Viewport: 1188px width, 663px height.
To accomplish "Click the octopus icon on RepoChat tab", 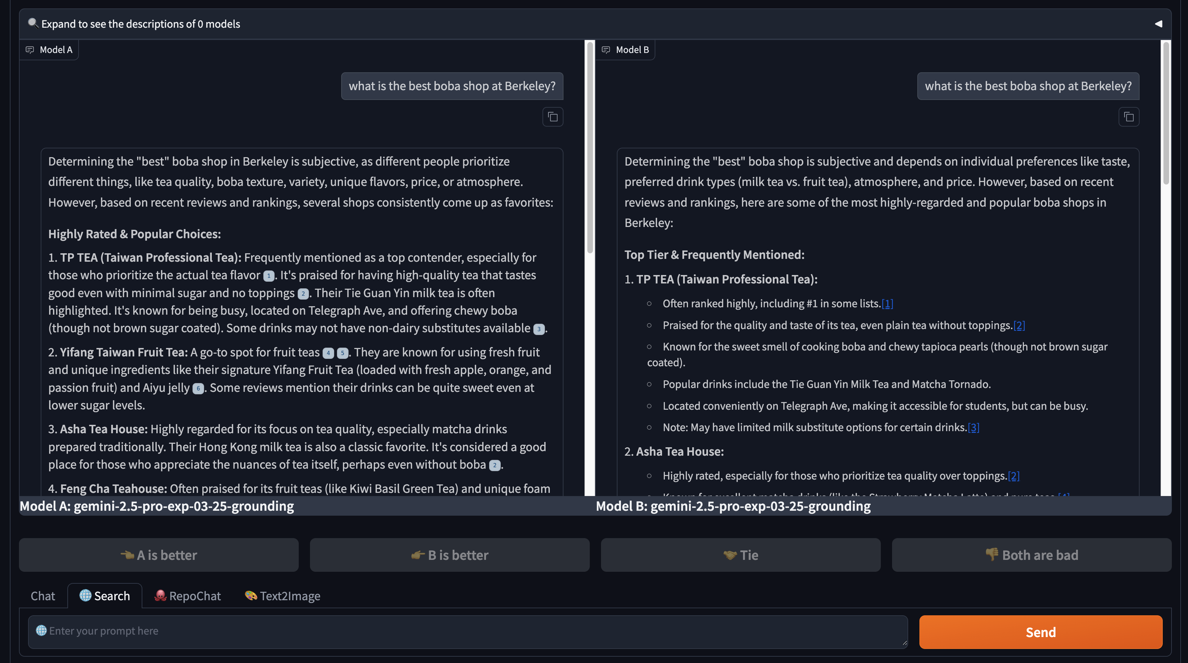I will point(160,595).
